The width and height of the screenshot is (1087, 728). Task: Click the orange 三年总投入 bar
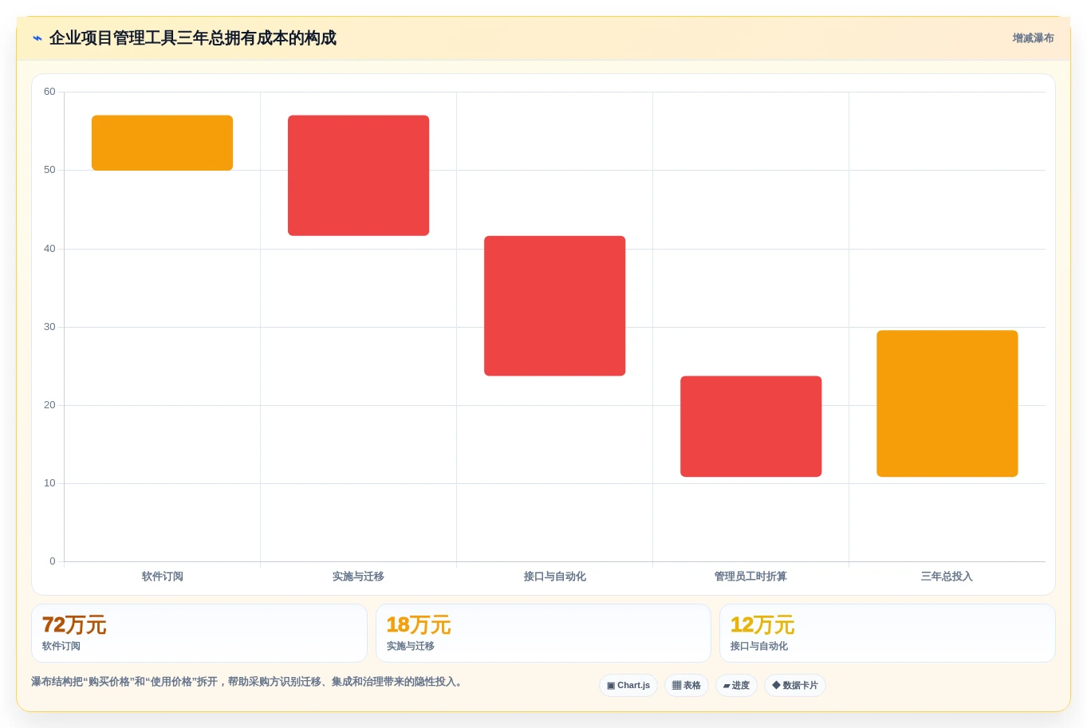click(947, 403)
